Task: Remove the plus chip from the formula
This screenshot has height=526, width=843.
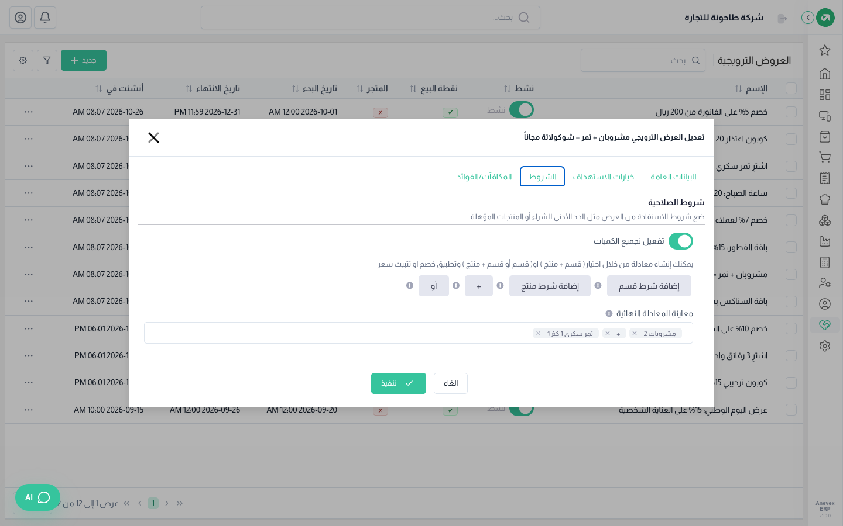Action: [x=608, y=333]
